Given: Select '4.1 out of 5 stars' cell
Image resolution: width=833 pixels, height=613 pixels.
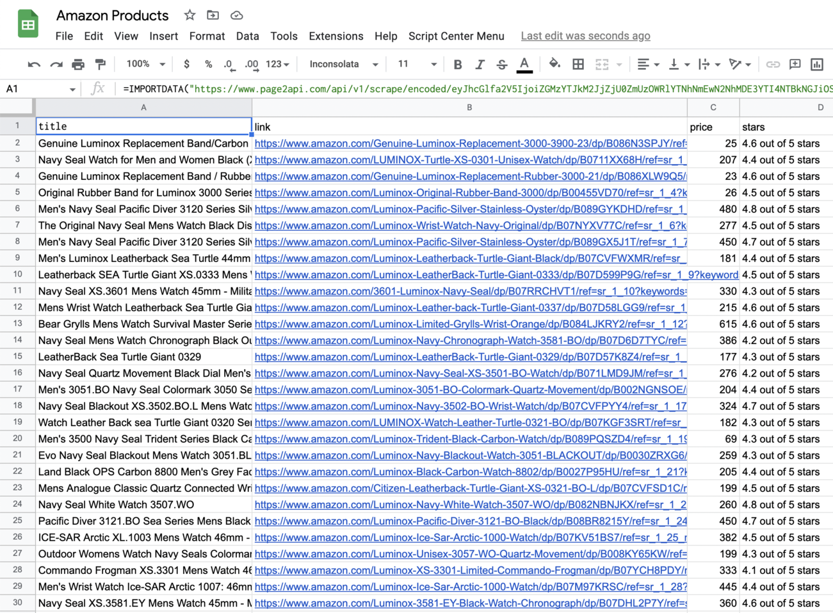Looking at the screenshot, I should 786,570.
